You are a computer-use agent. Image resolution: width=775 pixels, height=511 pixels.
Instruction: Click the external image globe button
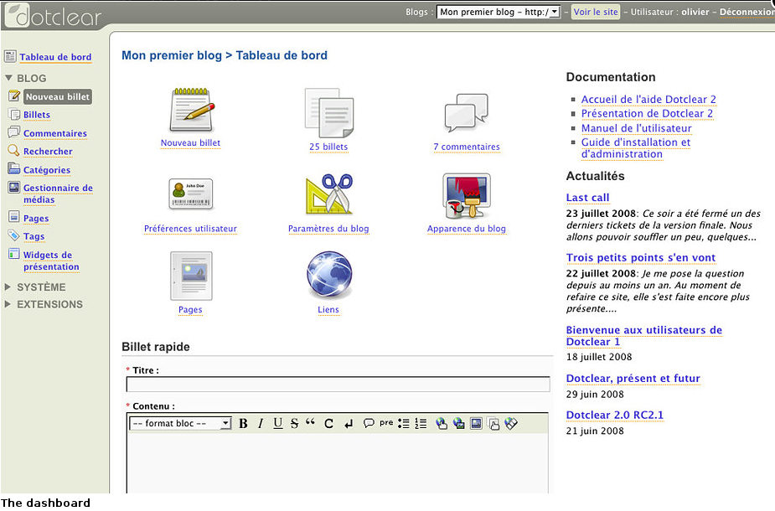[x=459, y=424]
